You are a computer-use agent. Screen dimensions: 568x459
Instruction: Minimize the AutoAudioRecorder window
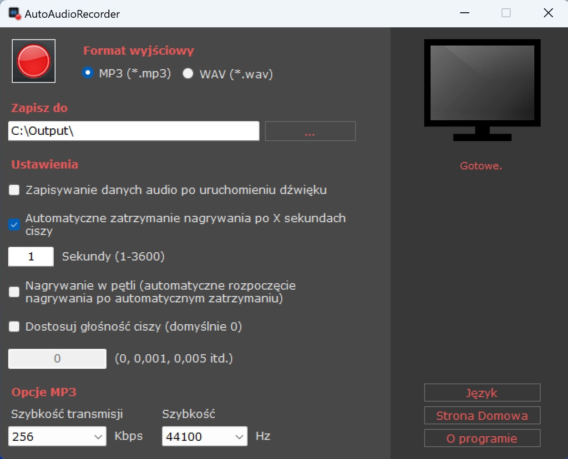tap(465, 13)
